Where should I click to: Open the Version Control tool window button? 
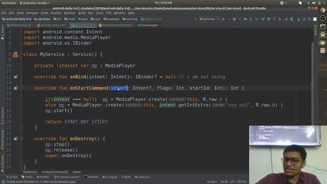click(x=67, y=177)
